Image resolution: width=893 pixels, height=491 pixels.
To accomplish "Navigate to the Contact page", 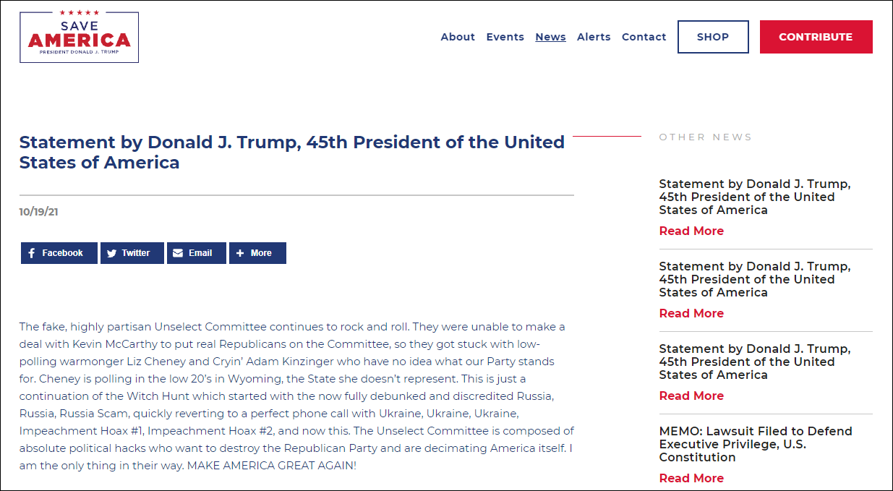I will [x=644, y=37].
